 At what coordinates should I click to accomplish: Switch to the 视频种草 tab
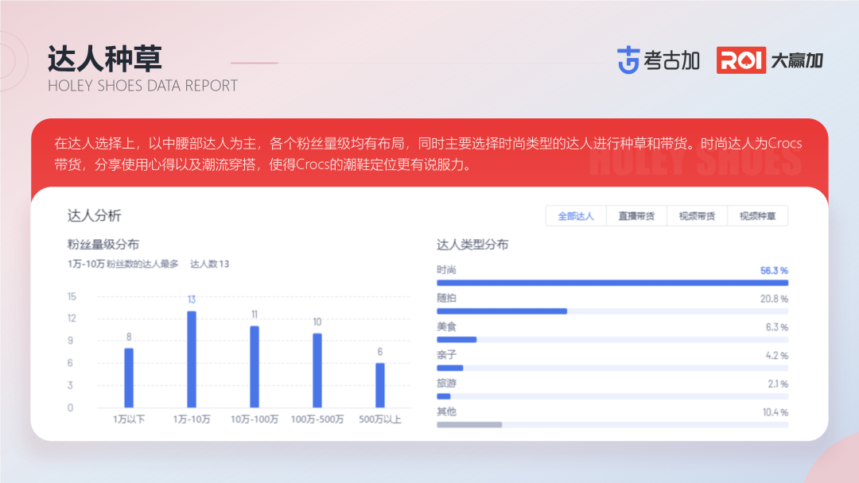pyautogui.click(x=758, y=216)
